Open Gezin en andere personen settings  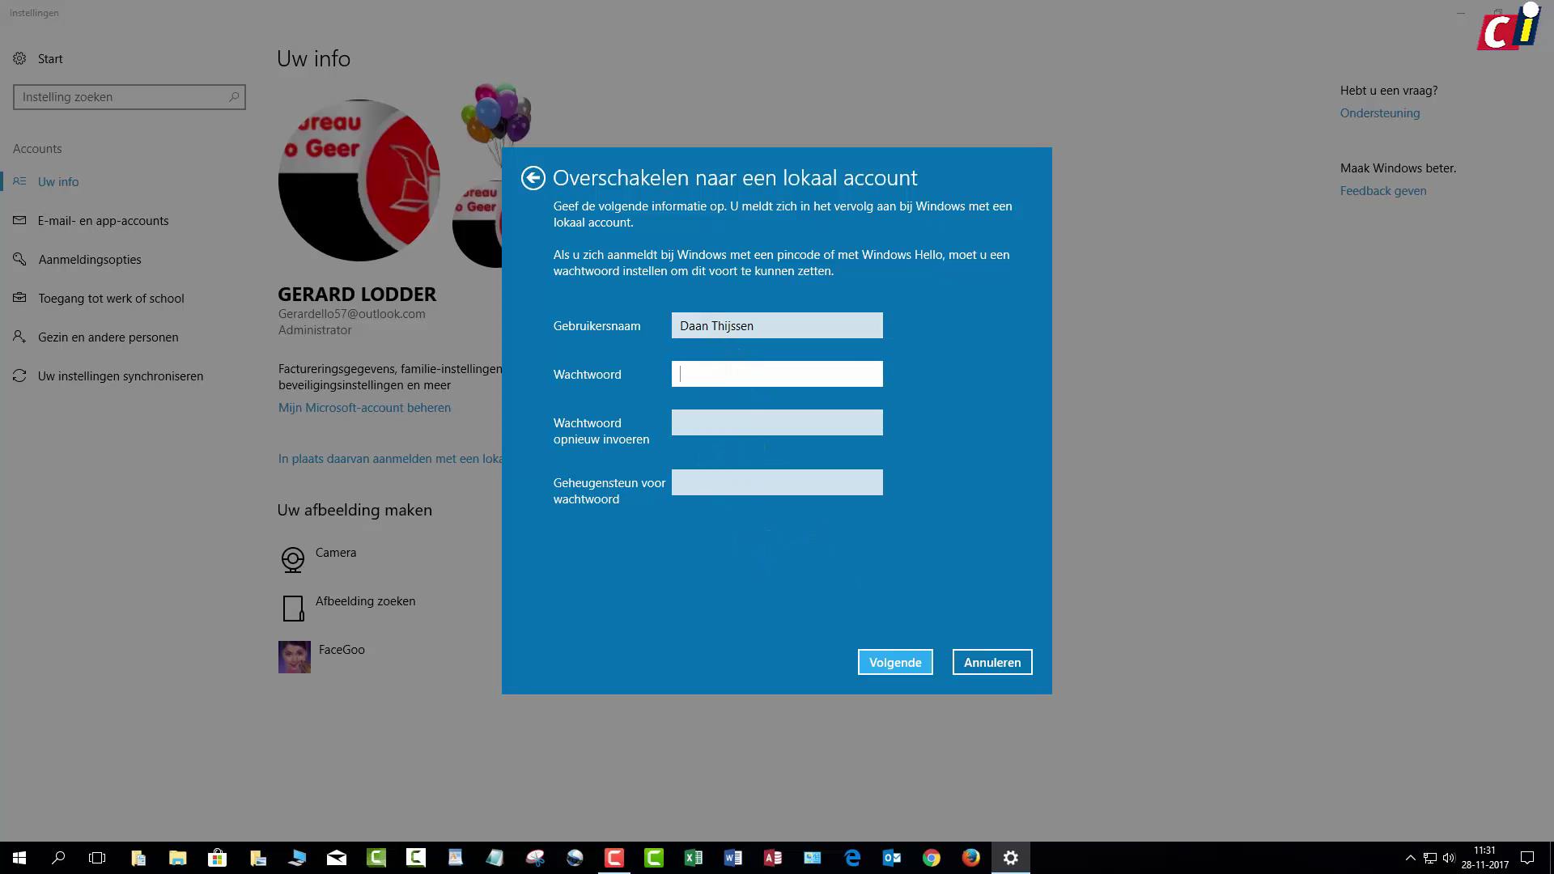pos(108,337)
